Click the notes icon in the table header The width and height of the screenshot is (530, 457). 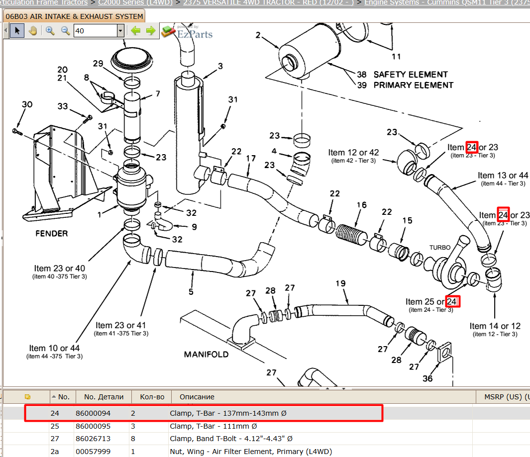(x=28, y=397)
